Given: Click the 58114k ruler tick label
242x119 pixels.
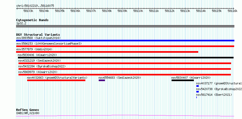Looking at the screenshot, I should (x=201, y=11).
